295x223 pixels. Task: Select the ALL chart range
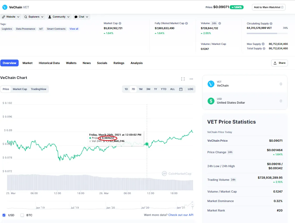(x=172, y=89)
